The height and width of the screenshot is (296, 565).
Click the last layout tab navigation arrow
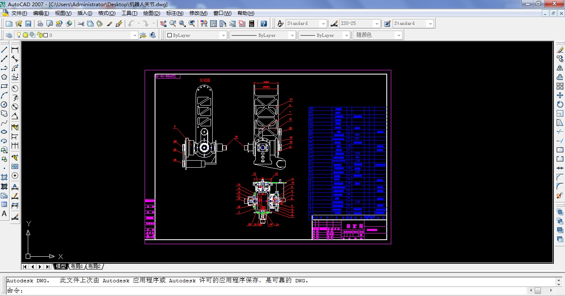(48, 267)
